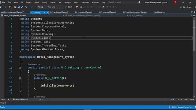
Task: Switch to Add_room_type.cs [Design] tab
Action: click(x=12, y=12)
